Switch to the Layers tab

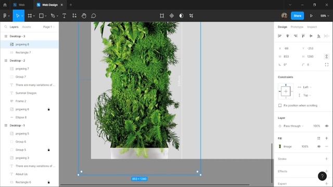click(14, 27)
